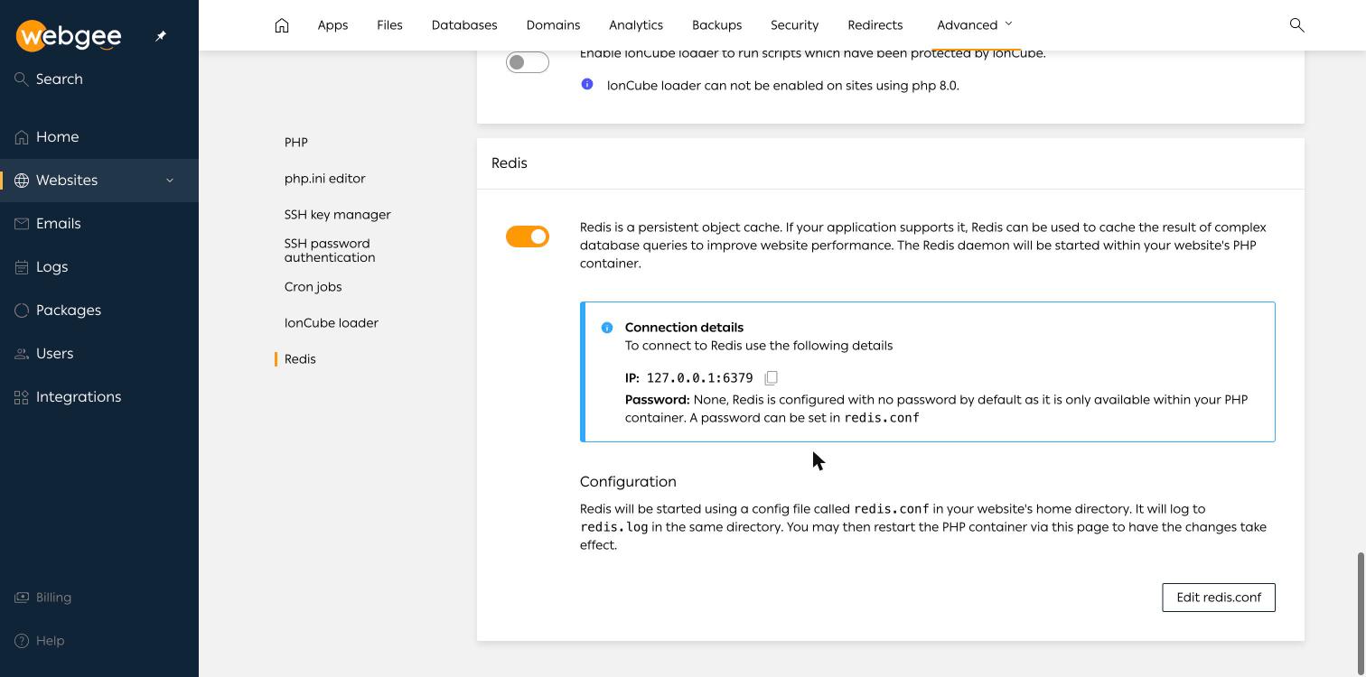Jump to Cron jobs section
1366x677 pixels.
click(313, 287)
